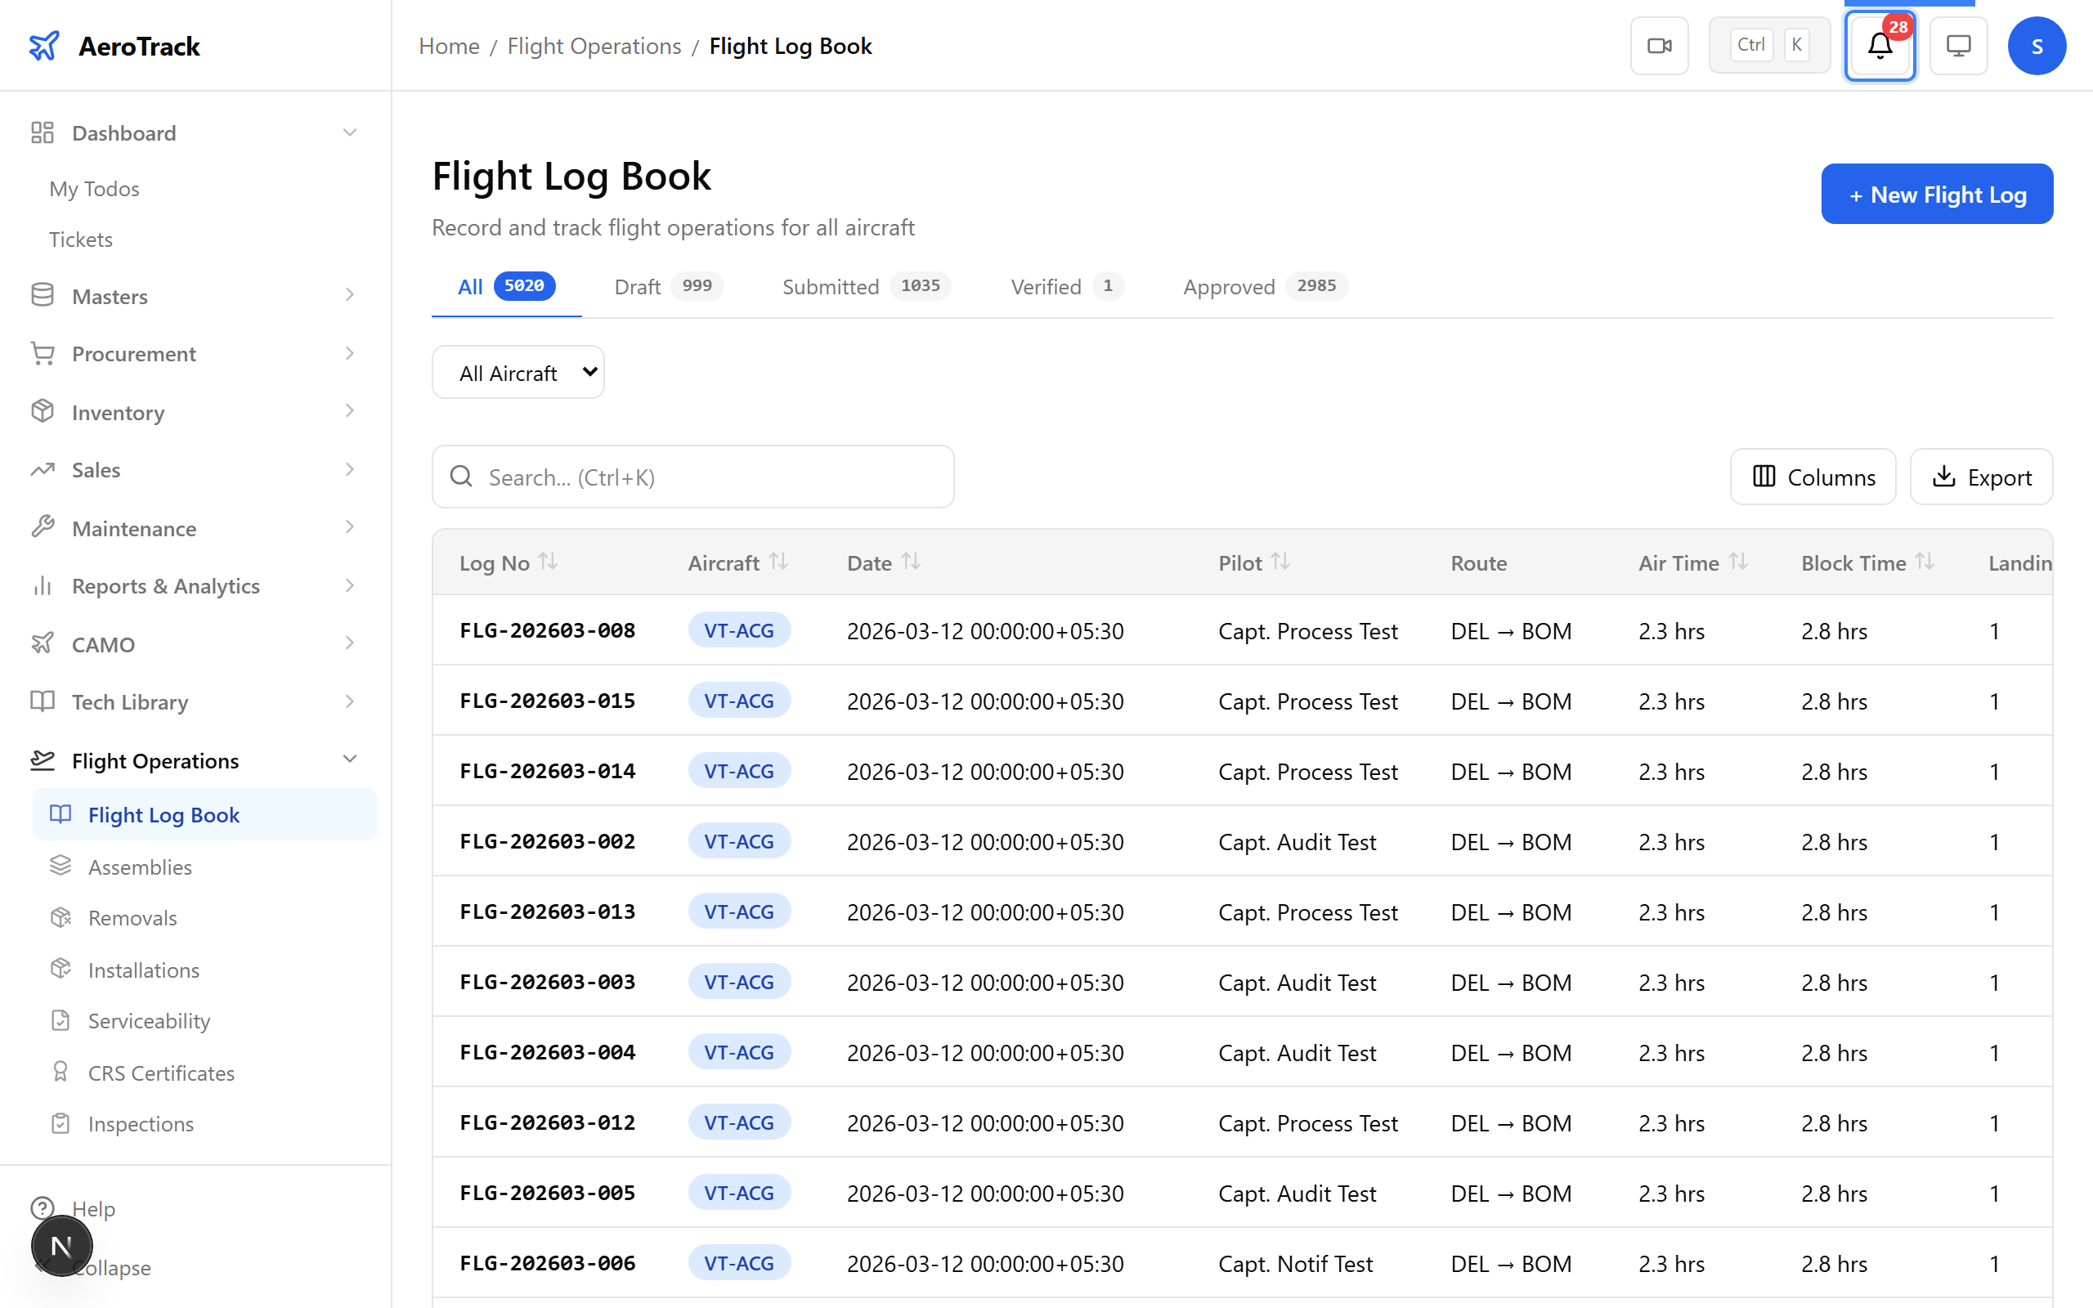Open the video recording icon in top bar

pyautogui.click(x=1658, y=45)
